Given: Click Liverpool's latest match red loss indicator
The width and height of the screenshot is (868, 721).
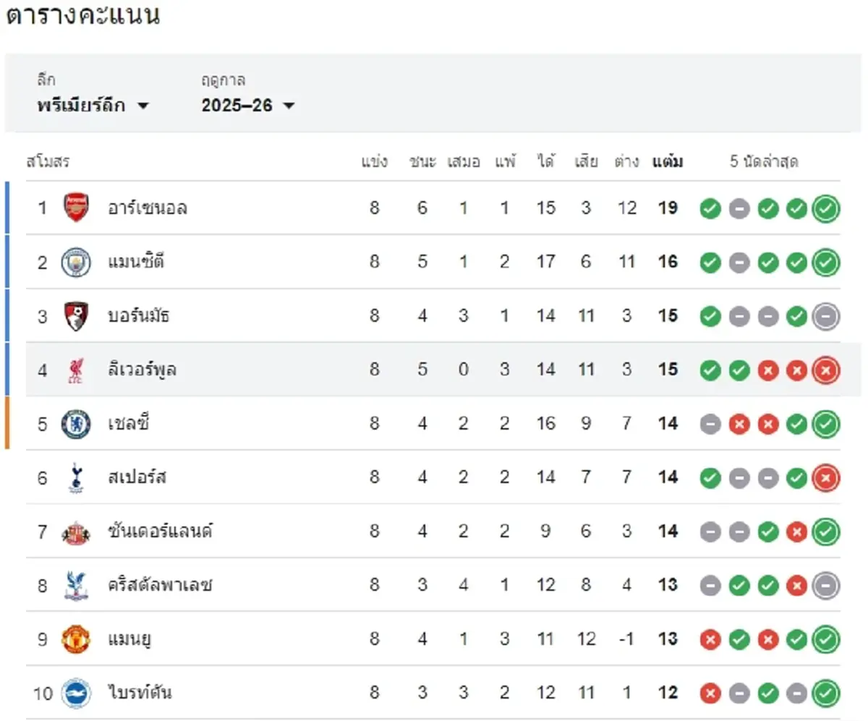Looking at the screenshot, I should [x=825, y=370].
